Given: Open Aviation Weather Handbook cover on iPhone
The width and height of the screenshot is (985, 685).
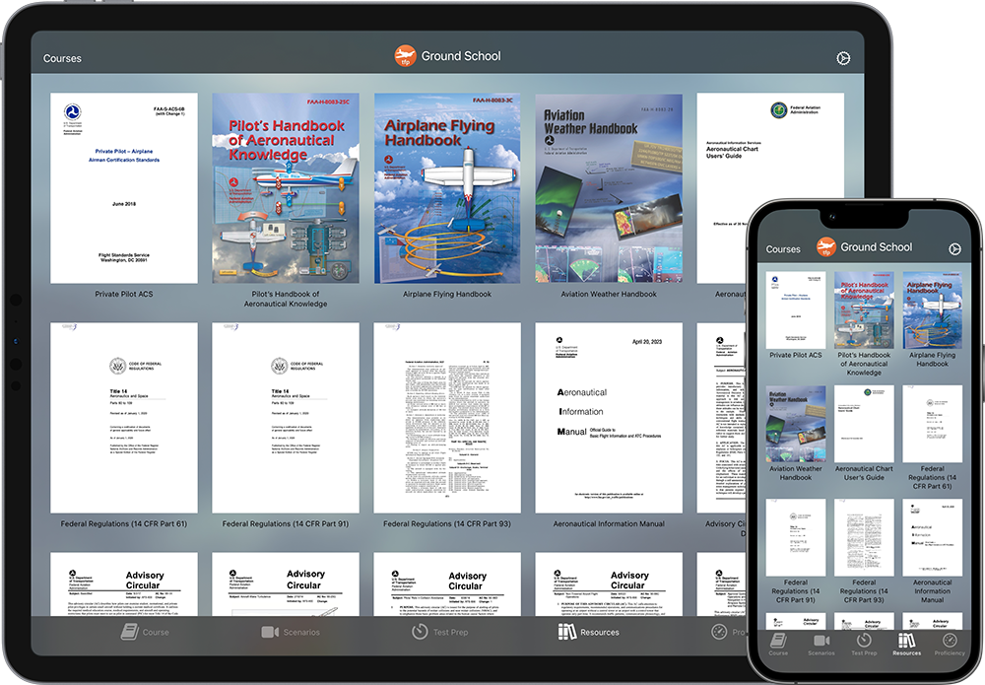Looking at the screenshot, I should click(x=796, y=424).
